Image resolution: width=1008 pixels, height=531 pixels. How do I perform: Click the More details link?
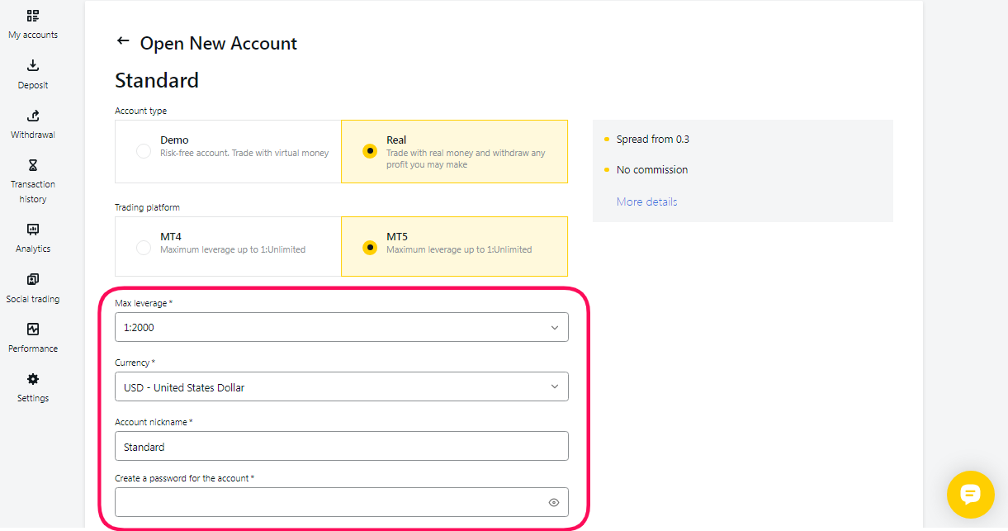pyautogui.click(x=646, y=201)
